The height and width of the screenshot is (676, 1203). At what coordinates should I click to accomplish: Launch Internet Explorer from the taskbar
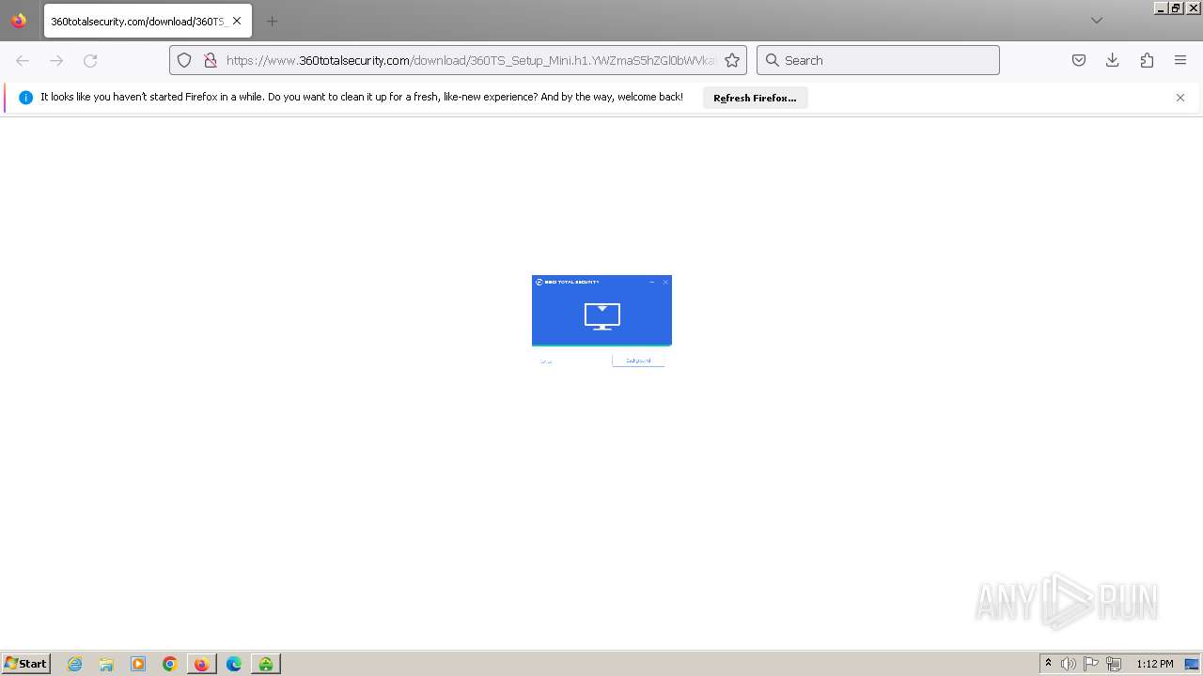(x=74, y=664)
